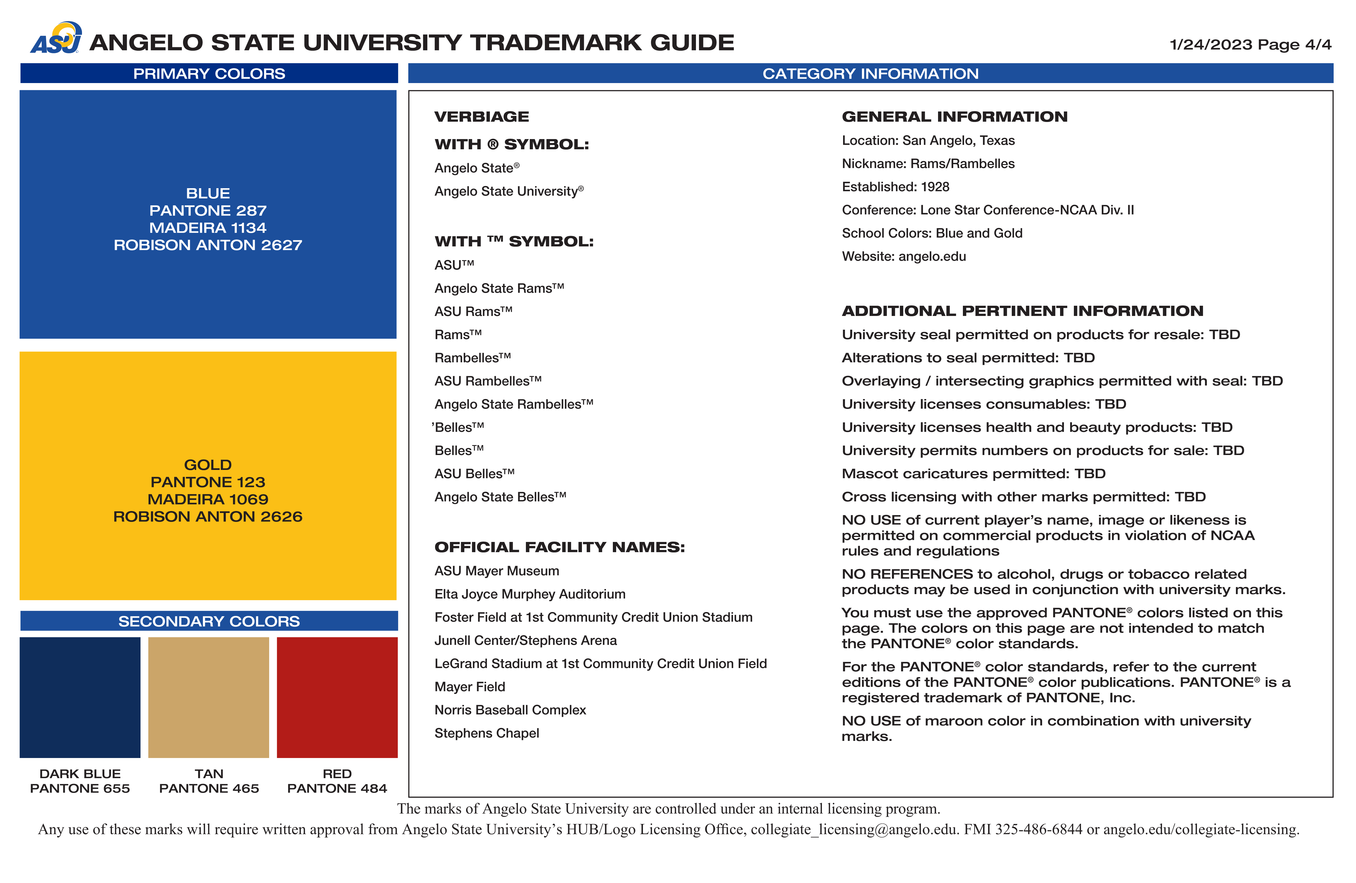Click the Angelo State University Trademark Guide title
The image size is (1356, 883).
pyautogui.click(x=412, y=43)
